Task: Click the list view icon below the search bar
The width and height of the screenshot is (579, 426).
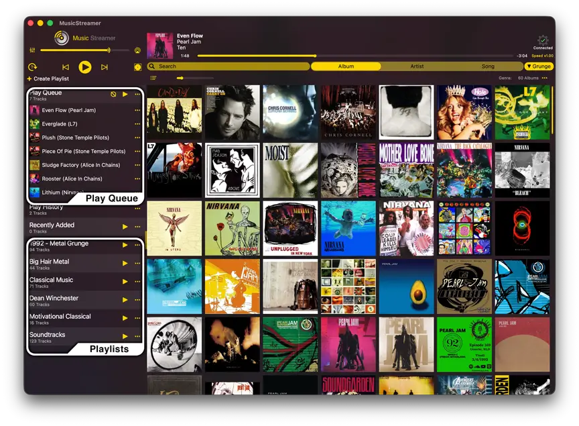Action: 153,78
